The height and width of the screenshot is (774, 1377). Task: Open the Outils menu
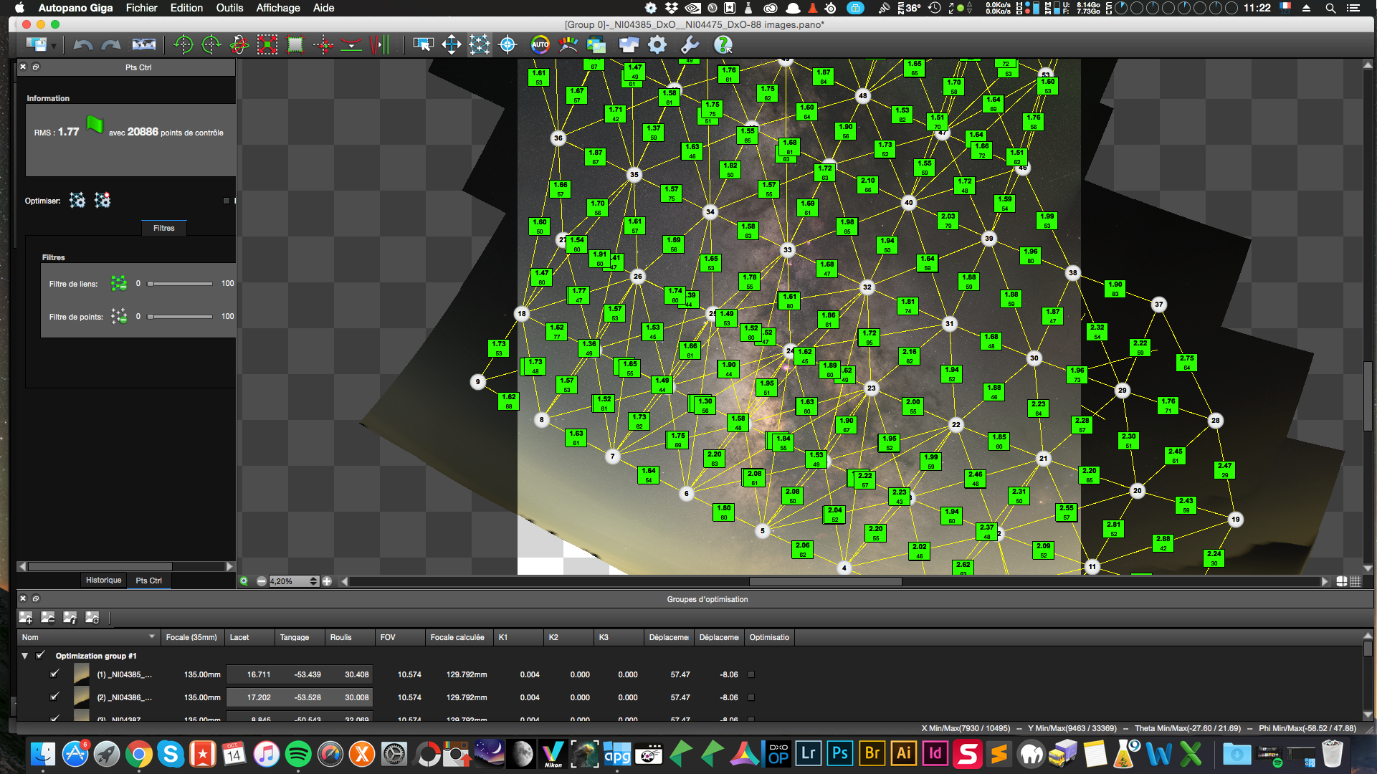click(x=229, y=8)
